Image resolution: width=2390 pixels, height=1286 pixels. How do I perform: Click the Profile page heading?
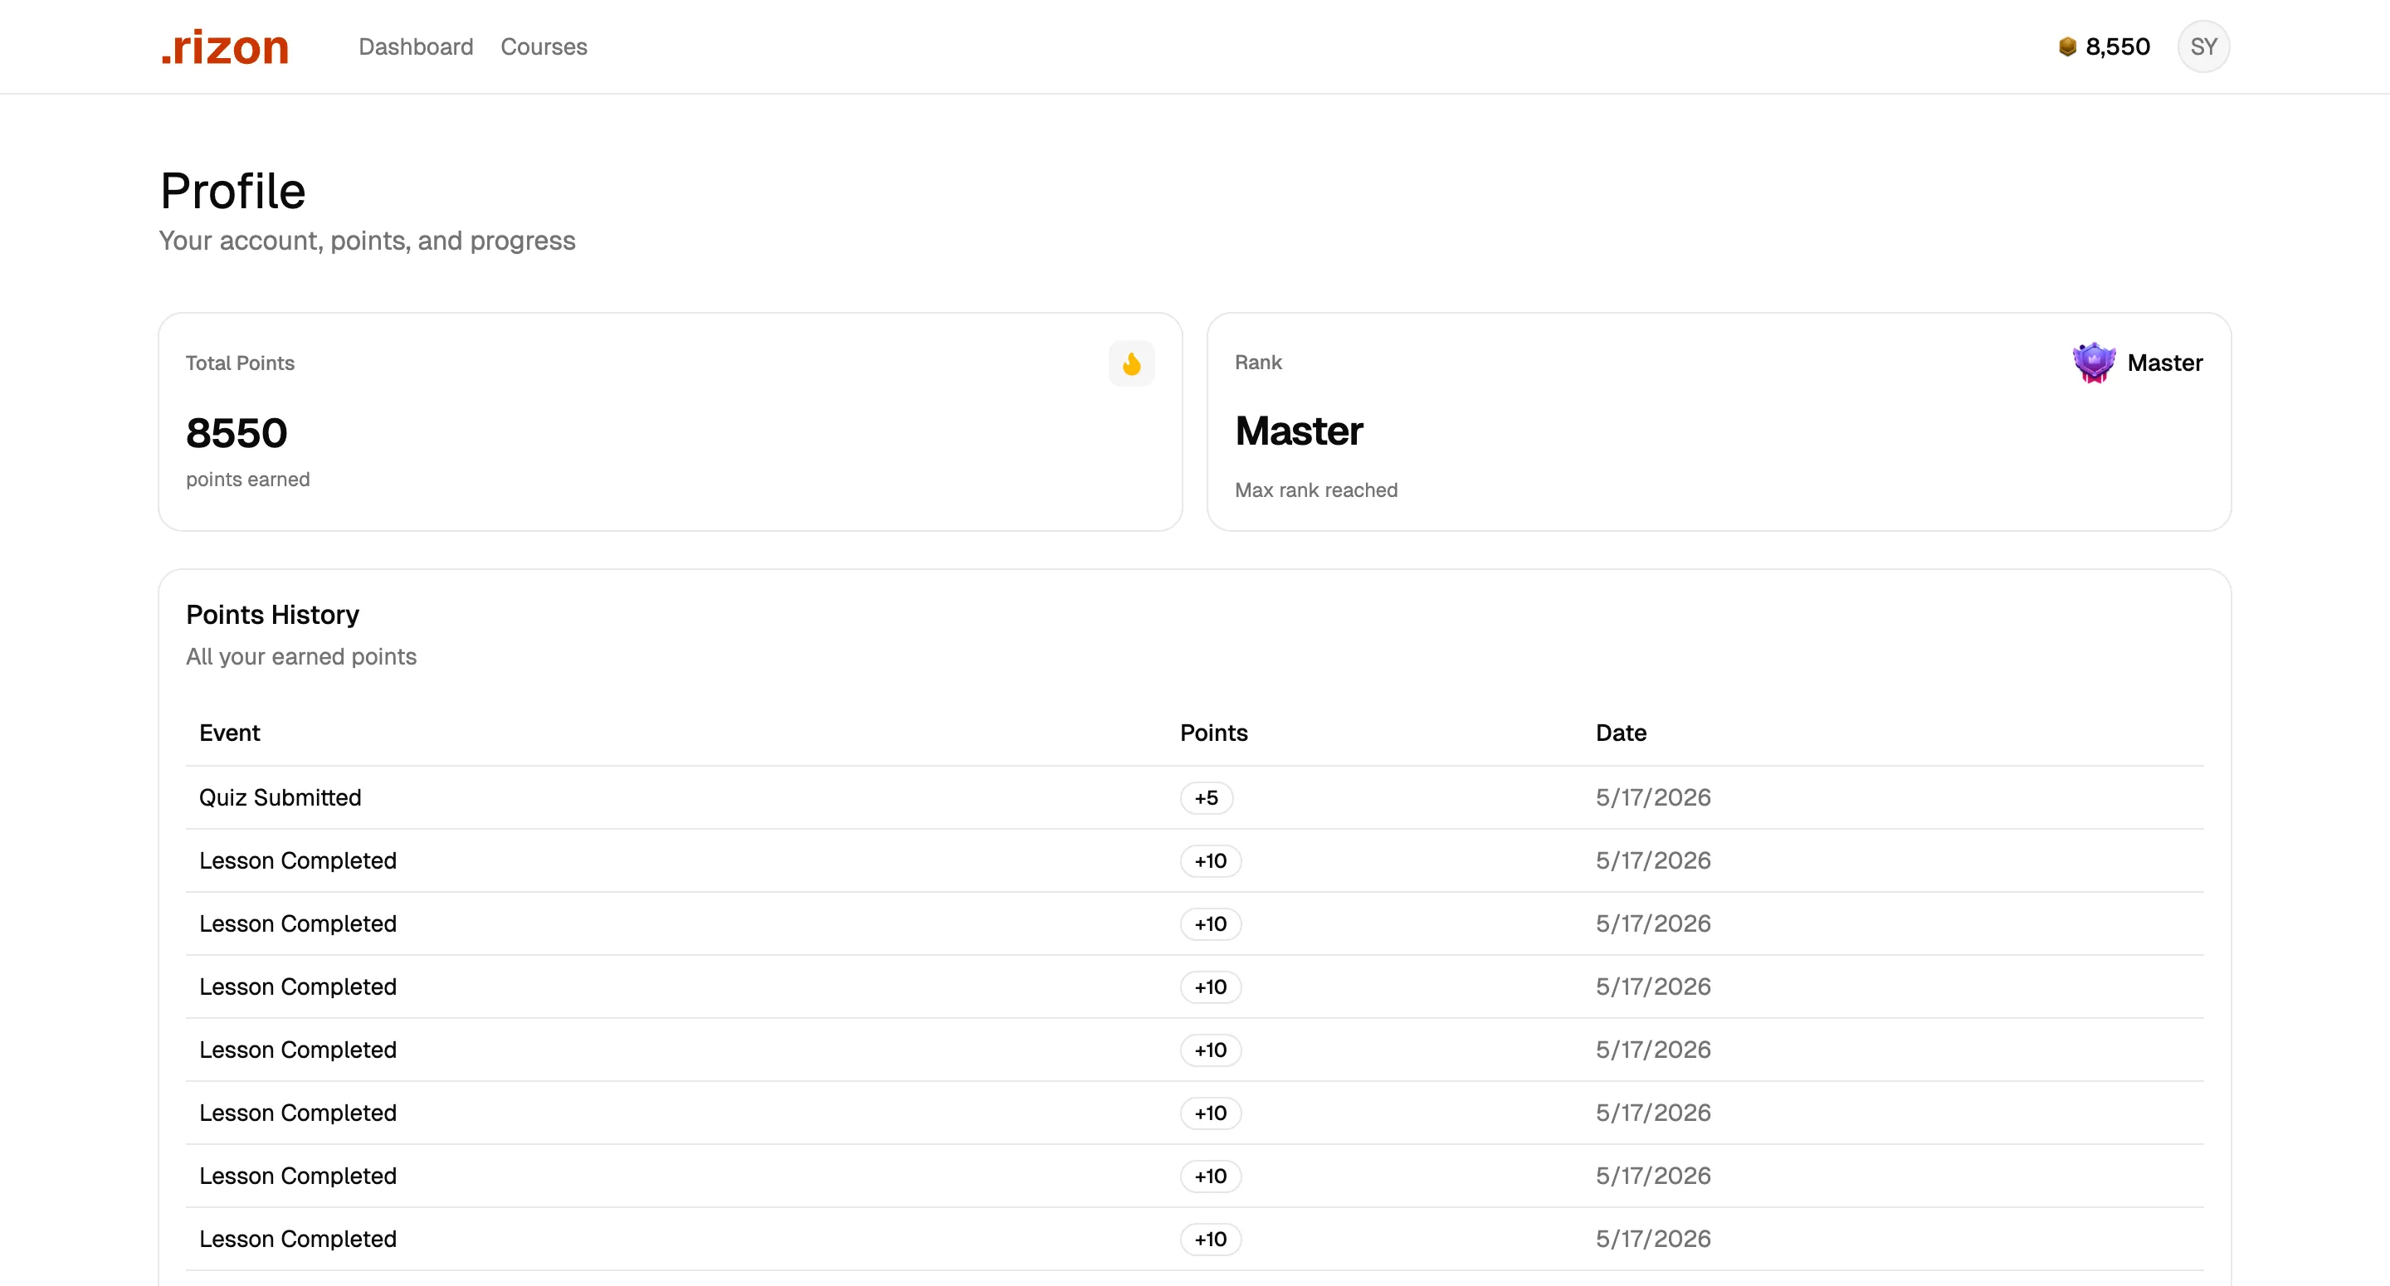pyautogui.click(x=233, y=191)
